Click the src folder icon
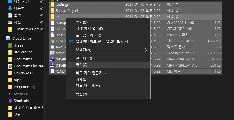The image size is (234, 120). tap(52, 16)
